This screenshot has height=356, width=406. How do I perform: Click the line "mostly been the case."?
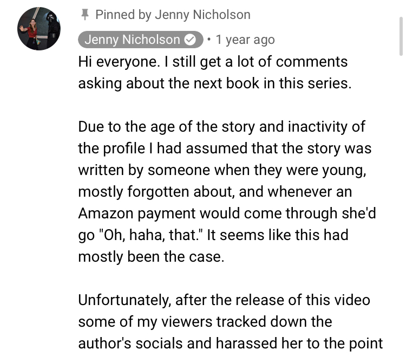(151, 257)
